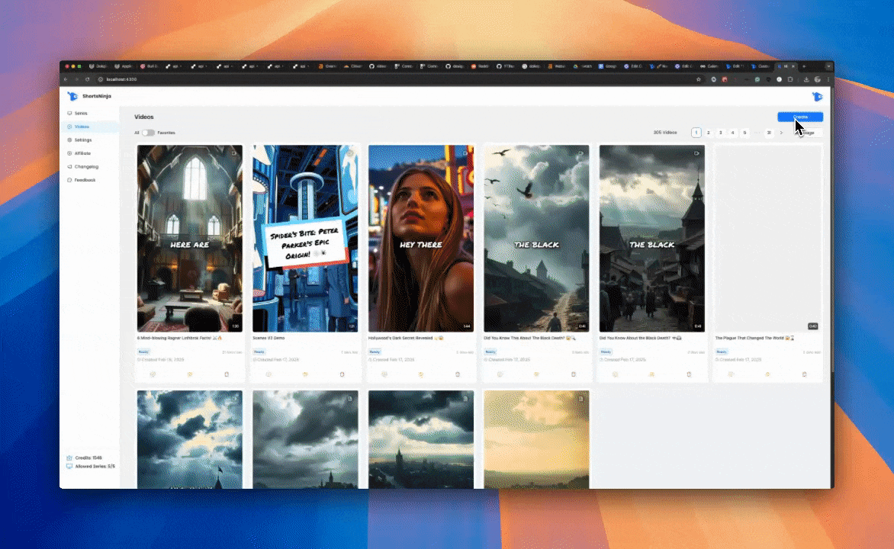Open the user avatar icon at top right

click(x=817, y=97)
